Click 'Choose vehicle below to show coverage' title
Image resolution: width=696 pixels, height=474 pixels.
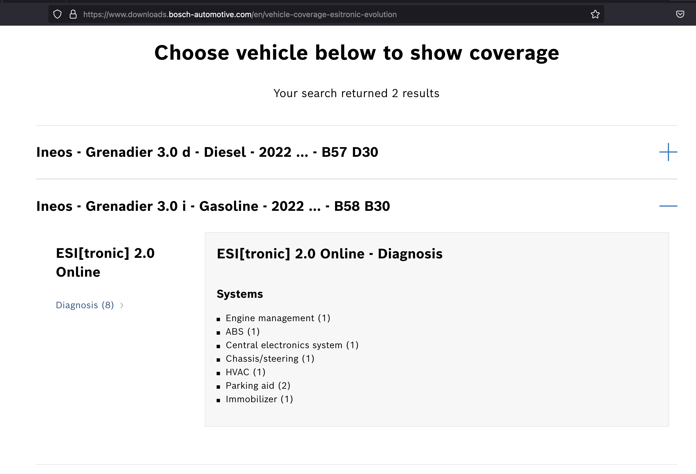point(356,53)
